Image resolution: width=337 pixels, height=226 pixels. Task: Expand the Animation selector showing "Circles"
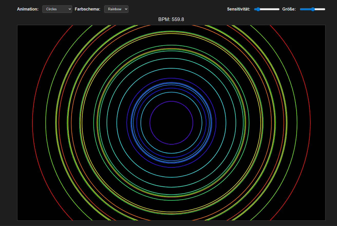[x=57, y=9]
